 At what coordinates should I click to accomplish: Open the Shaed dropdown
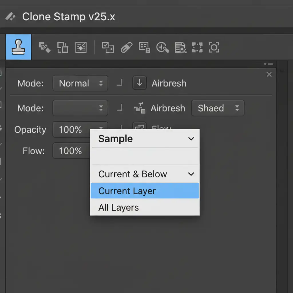pyautogui.click(x=217, y=108)
